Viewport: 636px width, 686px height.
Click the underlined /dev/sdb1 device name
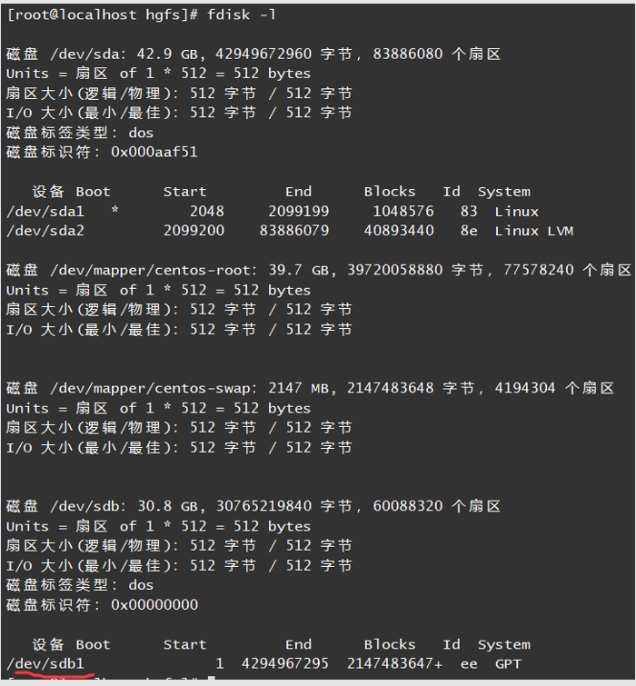tap(45, 664)
